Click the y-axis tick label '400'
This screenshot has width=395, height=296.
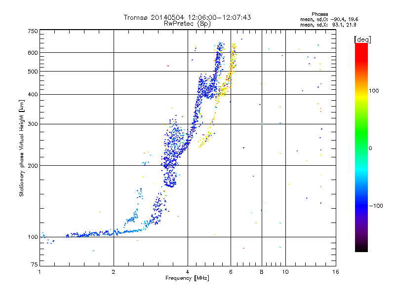33,95
